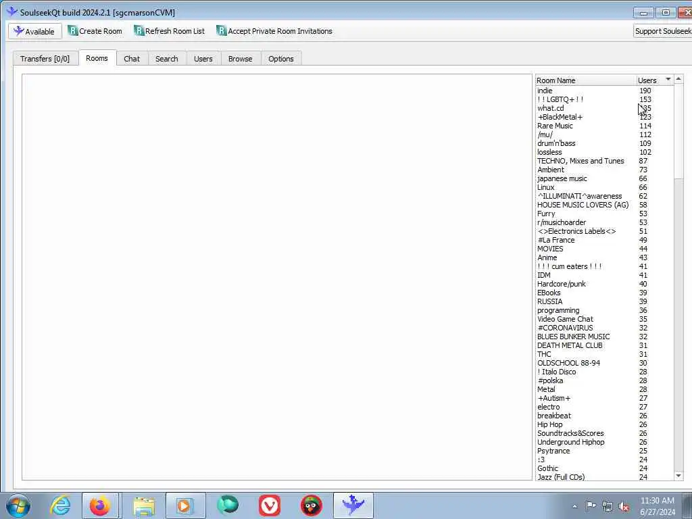Select the Soundtracks&Scores room
Viewport: 692px width, 519px height.
coord(603,433)
